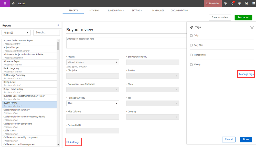Viewport: 256px width, 148px height.
Task: Select the Allowance Report
Action: click(29, 63)
